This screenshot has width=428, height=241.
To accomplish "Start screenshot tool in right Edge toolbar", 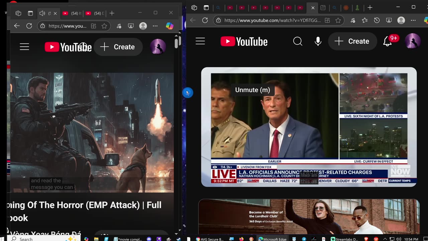I will pyautogui.click(x=389, y=20).
